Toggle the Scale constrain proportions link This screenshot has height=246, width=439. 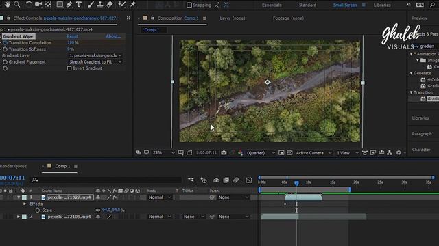tap(97, 210)
